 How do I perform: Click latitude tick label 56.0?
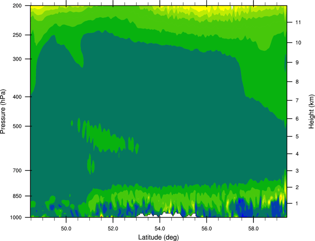[207, 229]
